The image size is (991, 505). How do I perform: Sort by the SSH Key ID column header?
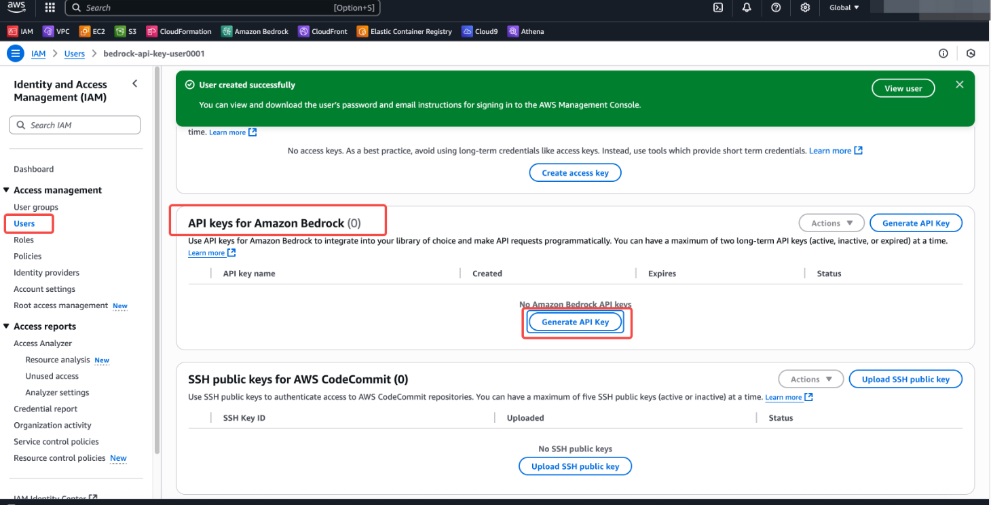[x=244, y=418]
